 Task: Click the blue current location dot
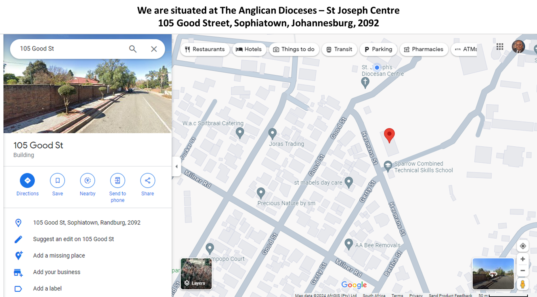377,68
